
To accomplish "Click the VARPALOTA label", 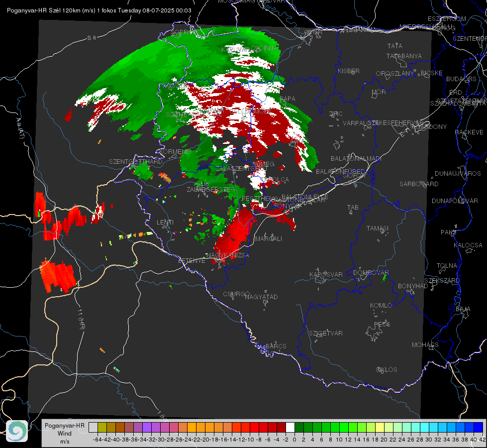I will [x=360, y=123].
